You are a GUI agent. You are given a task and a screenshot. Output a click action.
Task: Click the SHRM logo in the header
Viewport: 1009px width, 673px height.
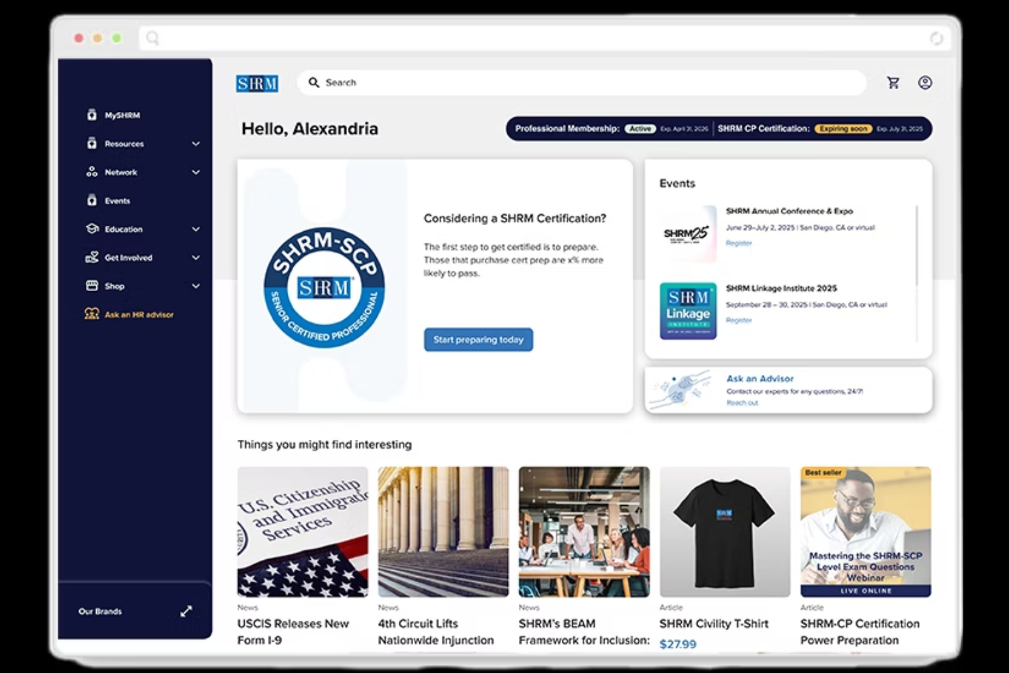tap(257, 83)
